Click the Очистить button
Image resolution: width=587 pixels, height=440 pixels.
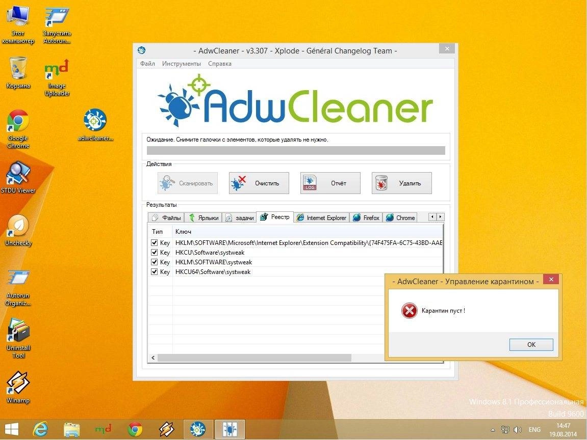point(259,183)
